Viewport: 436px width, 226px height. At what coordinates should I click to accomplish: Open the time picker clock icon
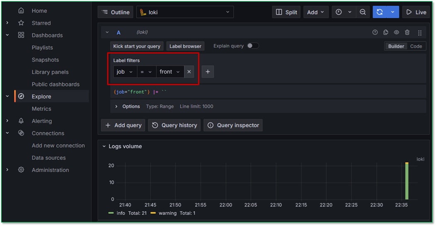tap(339, 12)
